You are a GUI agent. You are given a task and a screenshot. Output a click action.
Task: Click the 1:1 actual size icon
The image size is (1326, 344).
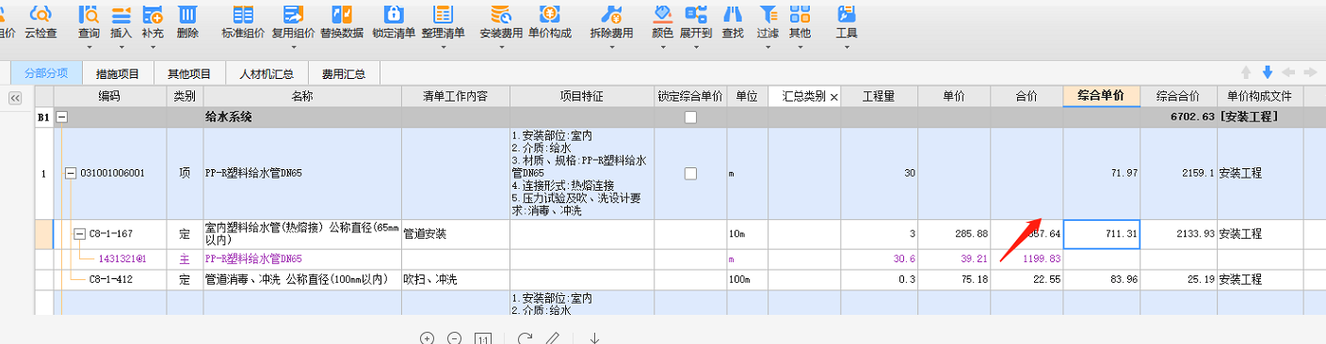(x=483, y=338)
